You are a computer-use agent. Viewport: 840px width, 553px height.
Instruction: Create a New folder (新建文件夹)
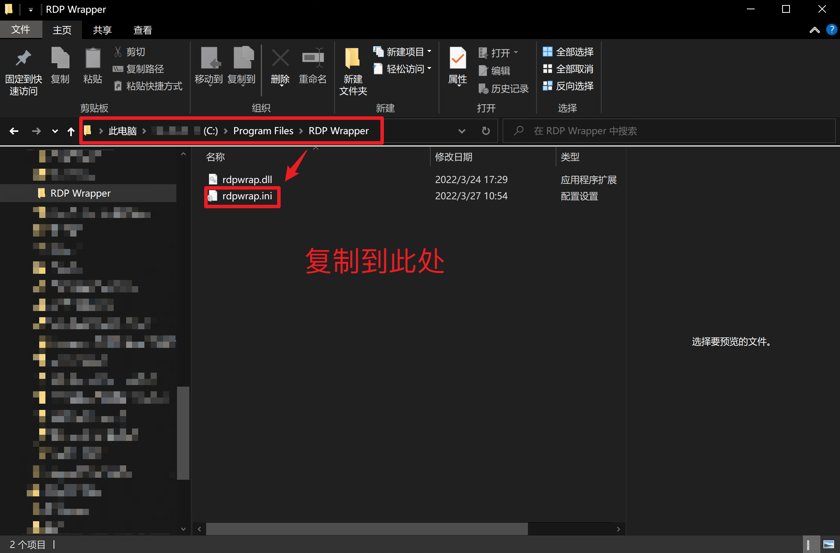pos(353,72)
